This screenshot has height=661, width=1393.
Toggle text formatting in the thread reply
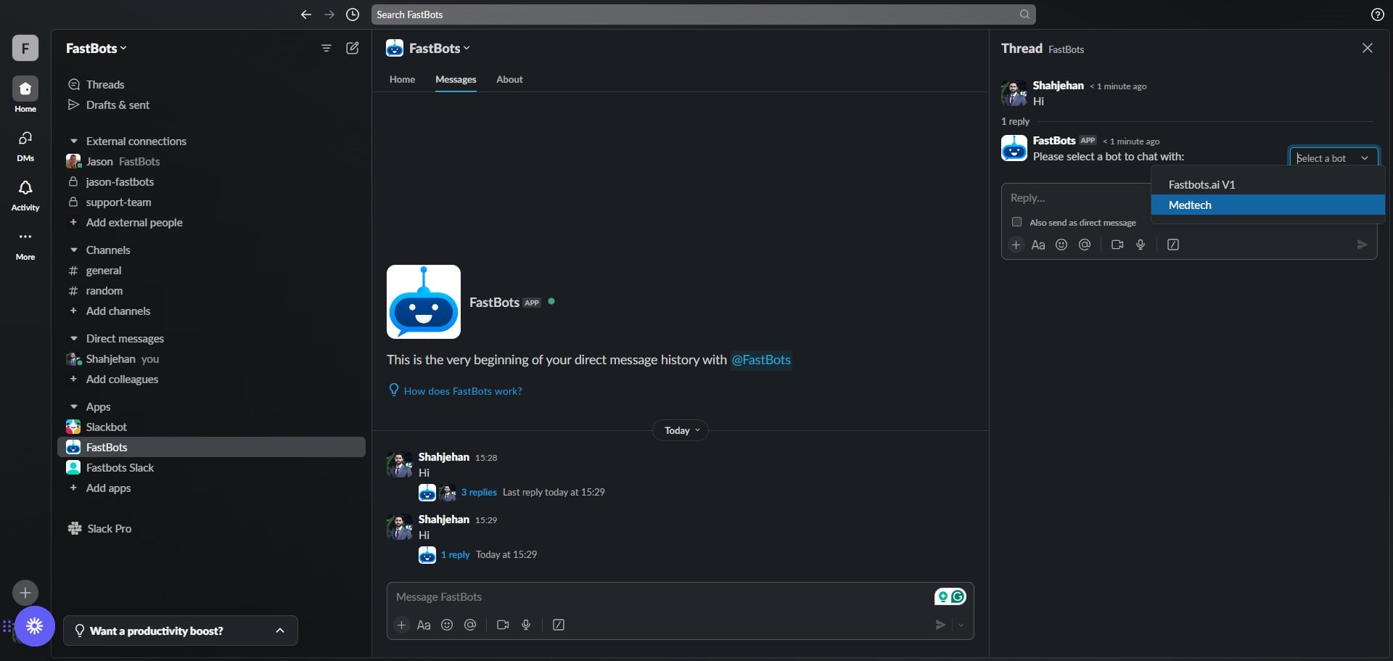tap(1038, 245)
